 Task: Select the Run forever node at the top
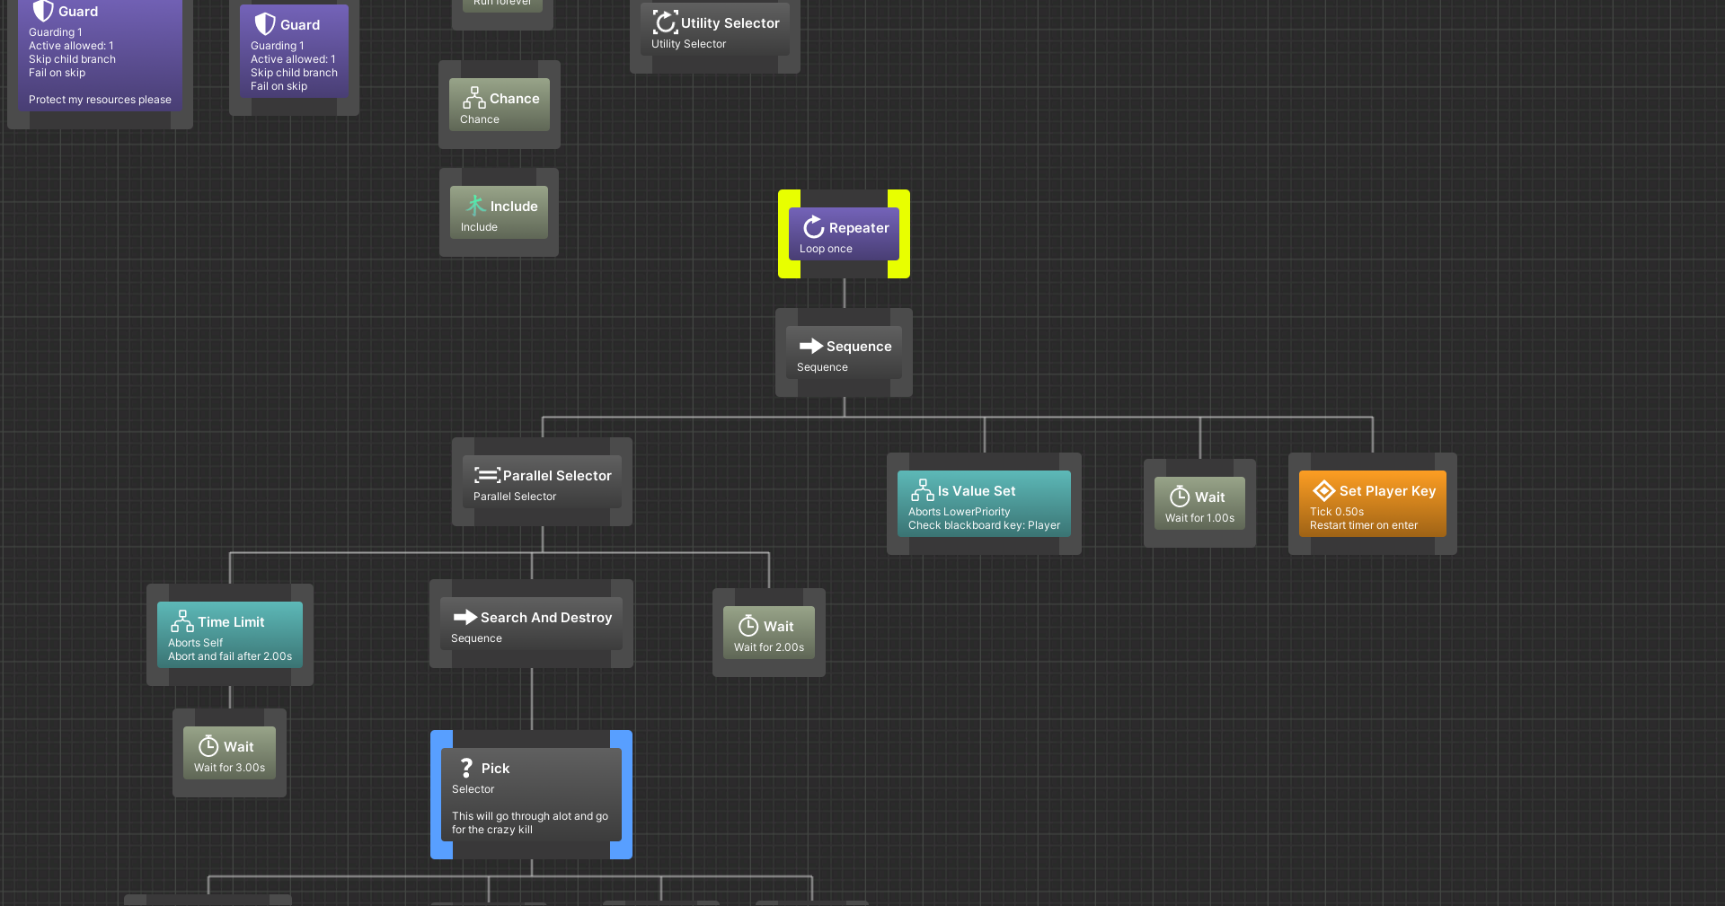point(501,4)
